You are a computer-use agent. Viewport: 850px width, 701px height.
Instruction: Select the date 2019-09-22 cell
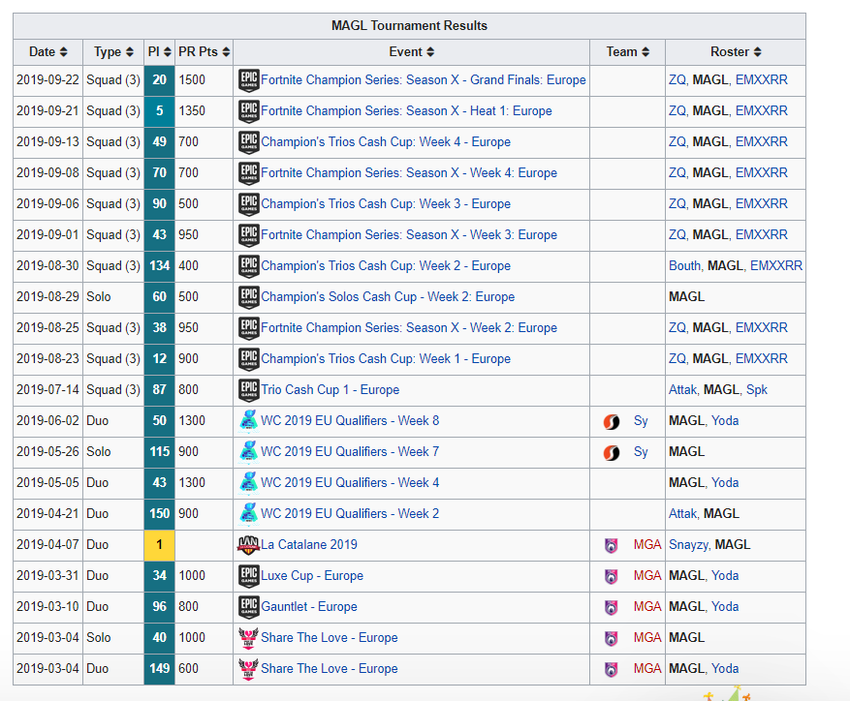[x=47, y=80]
